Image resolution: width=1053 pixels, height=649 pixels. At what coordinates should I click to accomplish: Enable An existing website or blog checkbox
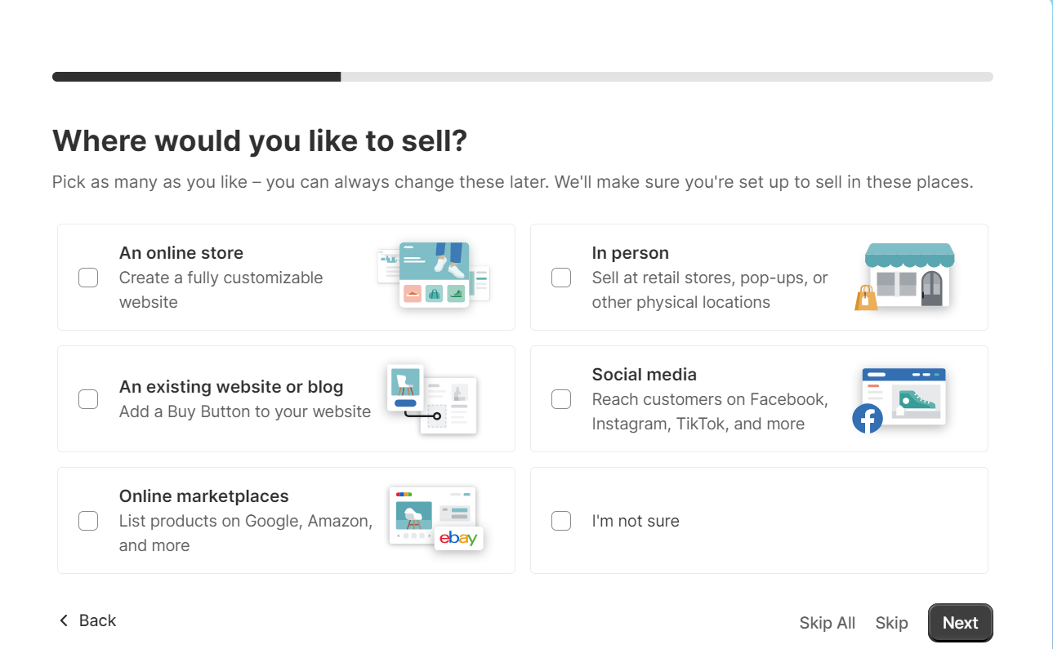[88, 399]
